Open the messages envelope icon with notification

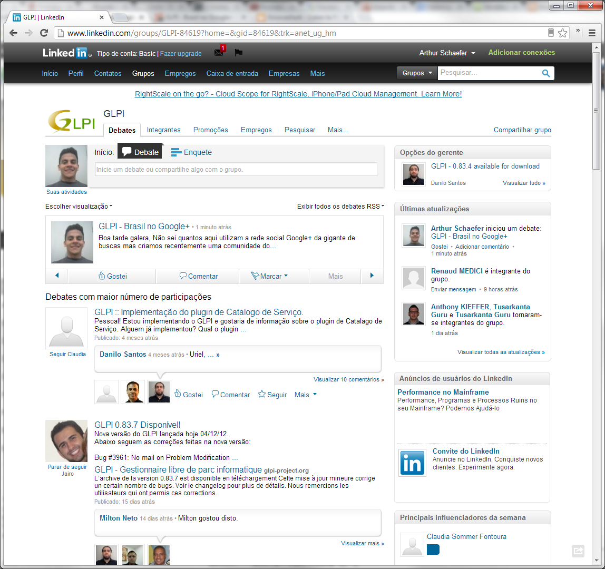tap(220, 52)
